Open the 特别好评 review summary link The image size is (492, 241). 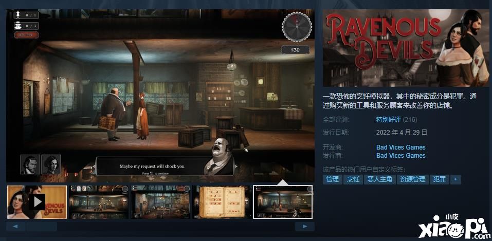click(x=389, y=120)
